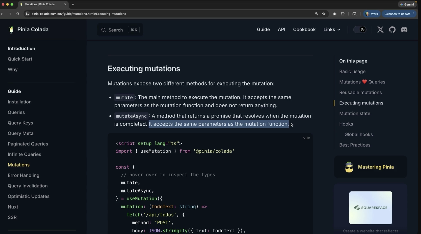View site information icon in address bar
Screen dimensions: 421x234
27,14
